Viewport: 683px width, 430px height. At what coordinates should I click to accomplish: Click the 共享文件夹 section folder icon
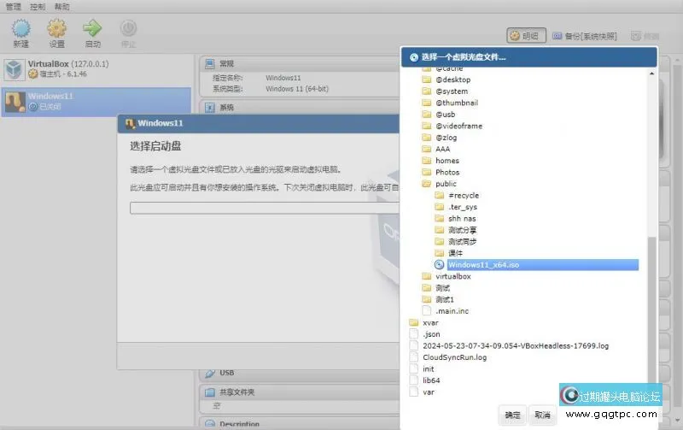[210, 392]
